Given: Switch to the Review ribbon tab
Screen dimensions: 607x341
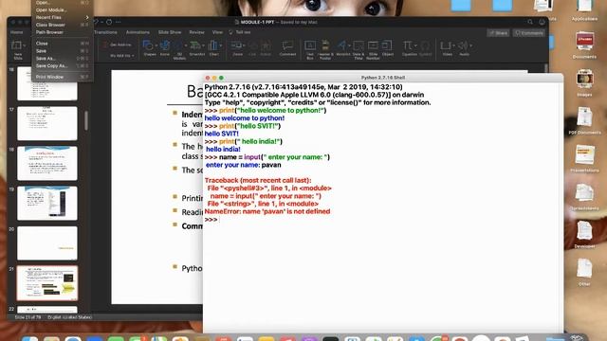Looking at the screenshot, I should [196, 32].
